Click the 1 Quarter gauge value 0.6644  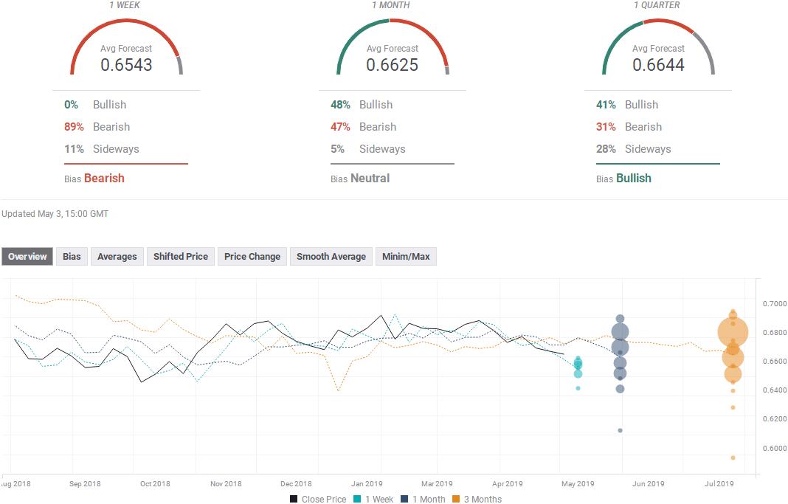pyautogui.click(x=658, y=65)
